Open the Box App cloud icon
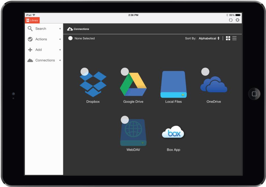Screen dimensions: 266x187 coord(173,132)
